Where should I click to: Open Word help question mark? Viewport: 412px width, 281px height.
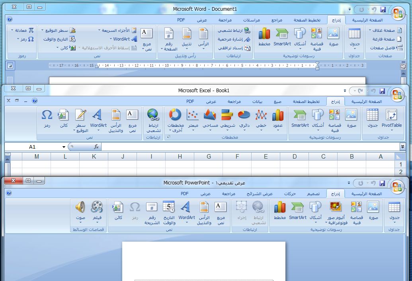point(10,19)
